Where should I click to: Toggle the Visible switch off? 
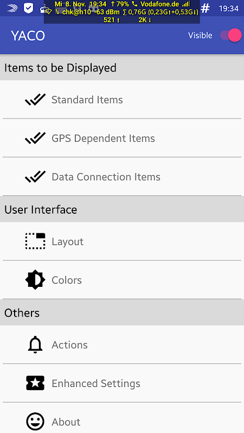231,35
